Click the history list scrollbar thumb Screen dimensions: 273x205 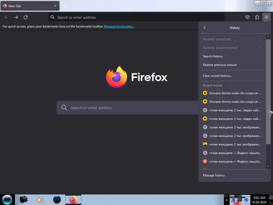click(x=268, y=92)
